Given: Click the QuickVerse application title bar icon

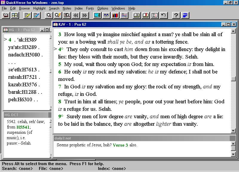Looking at the screenshot, I should pos(3,2).
